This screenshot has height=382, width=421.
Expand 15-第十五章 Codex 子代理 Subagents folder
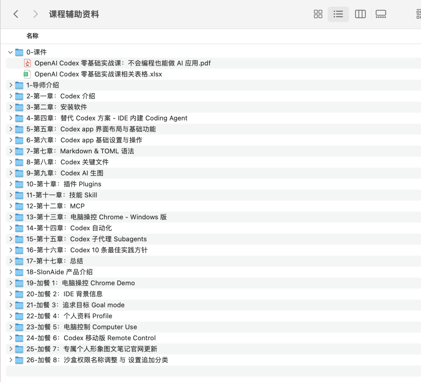click(11, 239)
